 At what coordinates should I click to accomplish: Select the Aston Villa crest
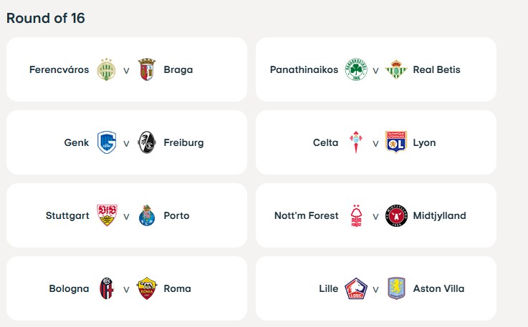click(395, 288)
